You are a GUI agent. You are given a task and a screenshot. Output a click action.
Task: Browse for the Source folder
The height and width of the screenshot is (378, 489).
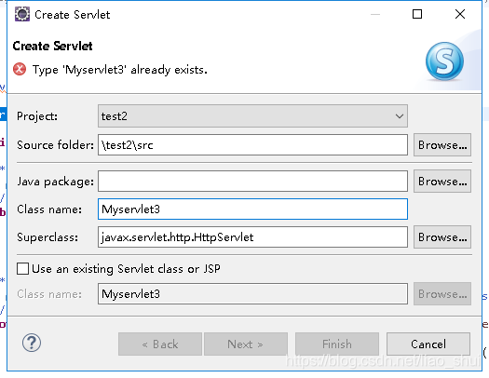(442, 145)
